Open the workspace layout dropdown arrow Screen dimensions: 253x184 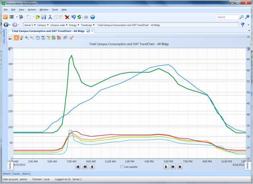click(17, 17)
